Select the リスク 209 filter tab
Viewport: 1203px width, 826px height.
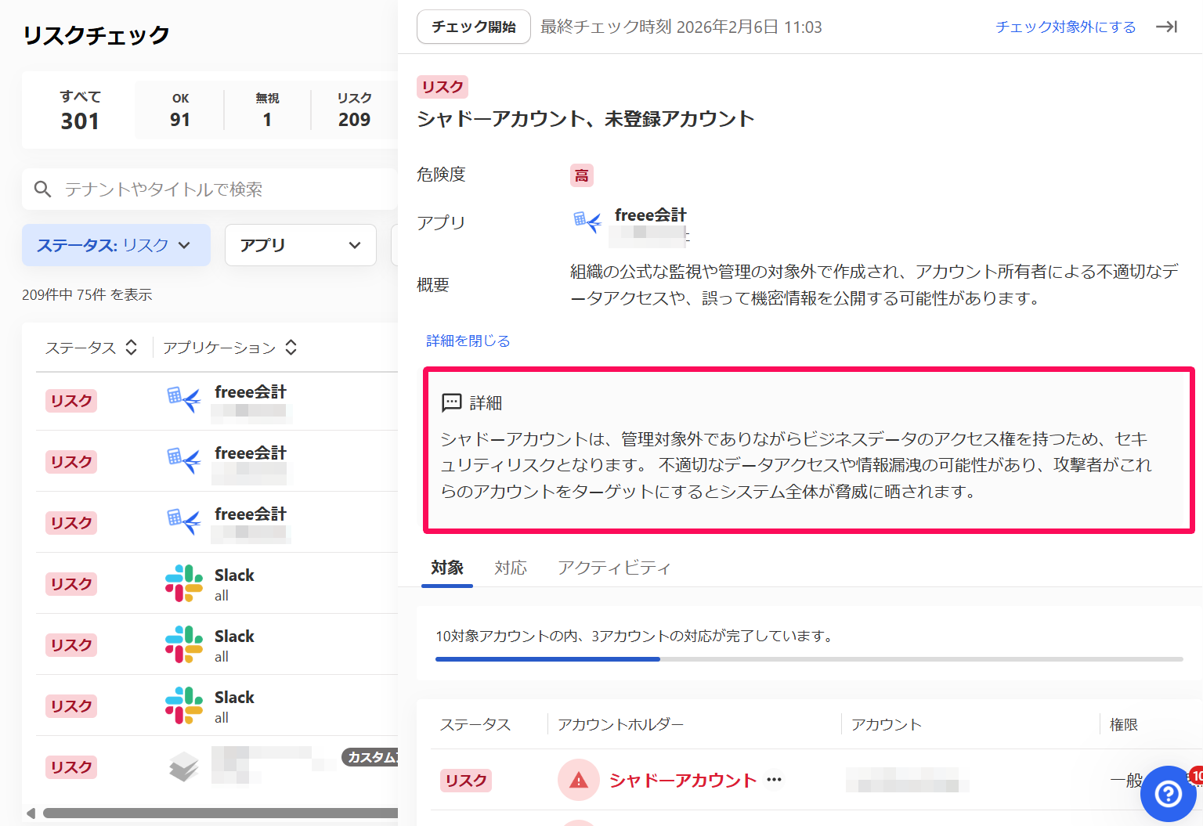click(354, 110)
